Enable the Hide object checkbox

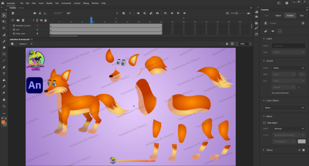point(264,123)
